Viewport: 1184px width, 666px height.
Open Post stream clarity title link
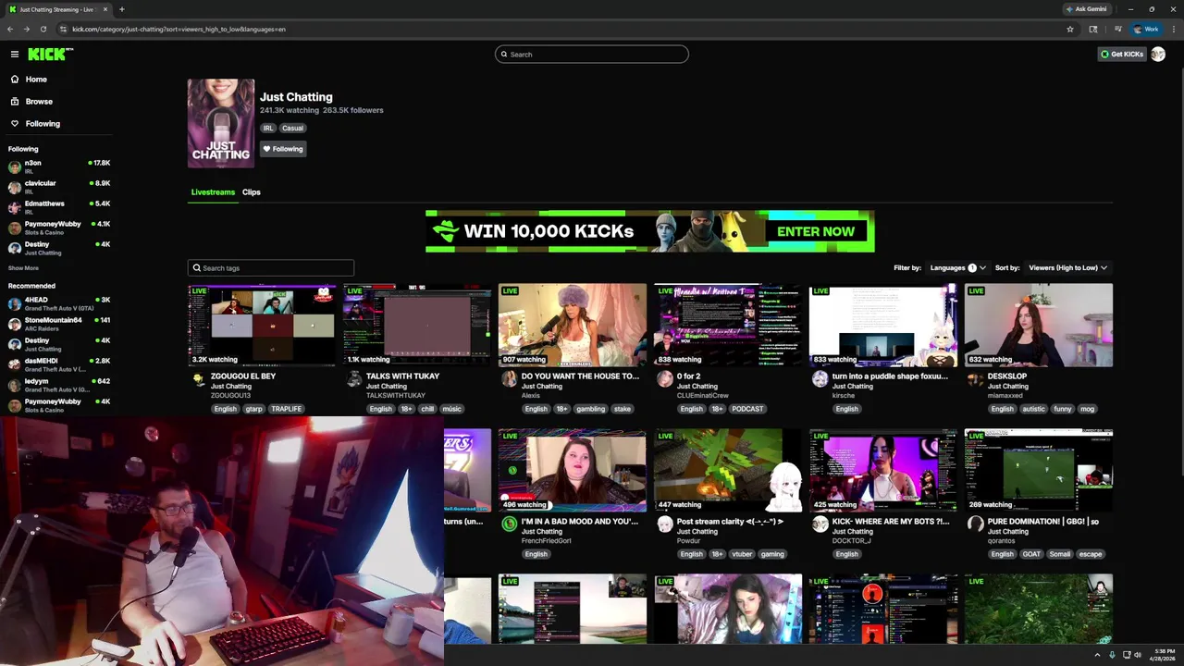(x=730, y=522)
